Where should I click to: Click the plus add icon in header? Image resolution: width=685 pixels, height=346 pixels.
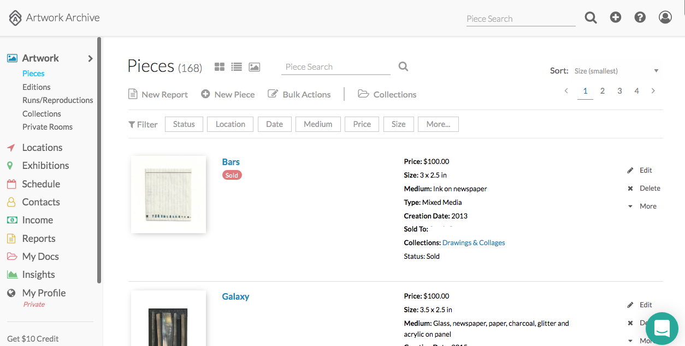616,17
